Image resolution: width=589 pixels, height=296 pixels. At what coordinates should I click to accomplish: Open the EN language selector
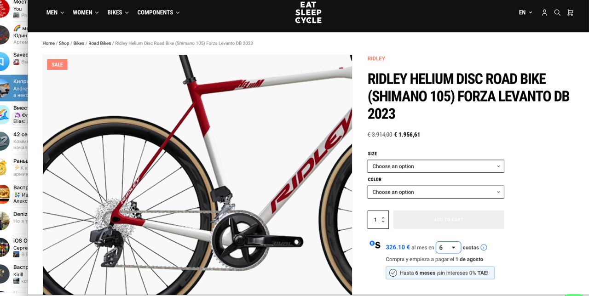click(525, 13)
